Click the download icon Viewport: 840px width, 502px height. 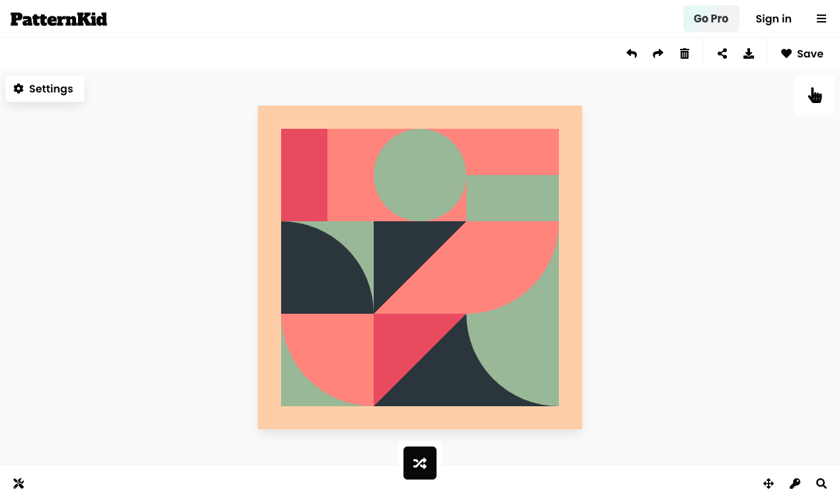point(749,54)
